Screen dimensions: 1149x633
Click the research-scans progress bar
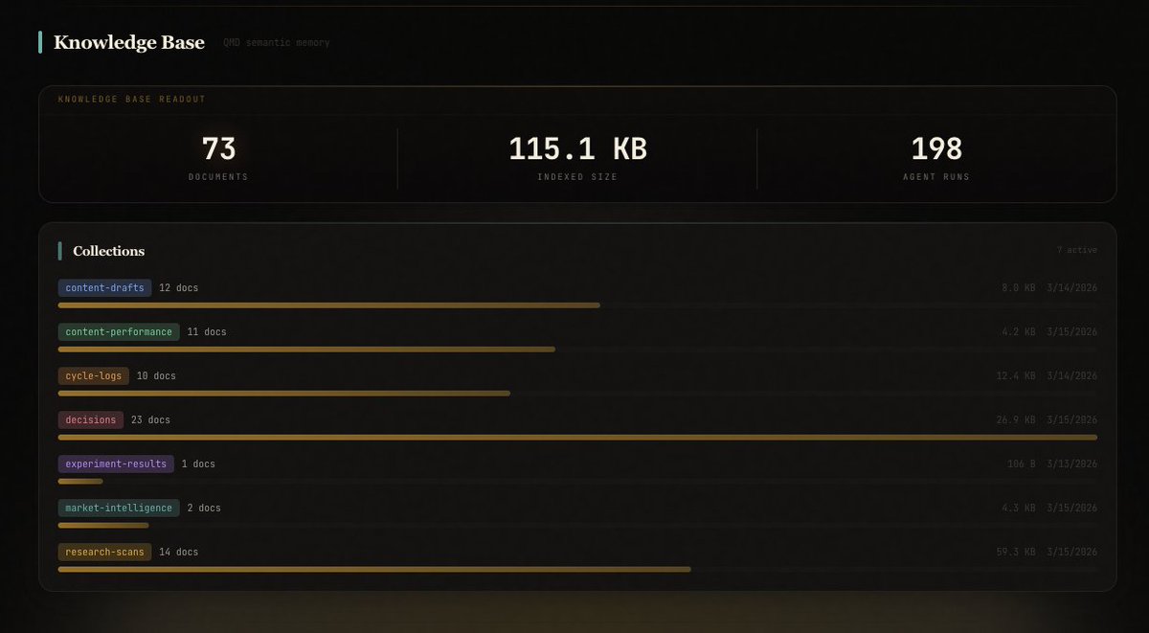[374, 569]
